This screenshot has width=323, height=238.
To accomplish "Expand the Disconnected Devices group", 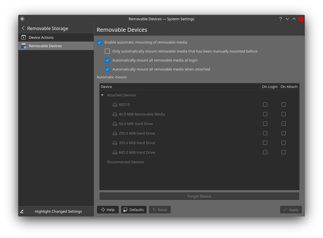I will [x=125, y=162].
